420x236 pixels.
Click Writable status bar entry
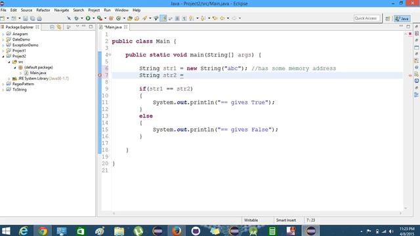click(x=251, y=220)
